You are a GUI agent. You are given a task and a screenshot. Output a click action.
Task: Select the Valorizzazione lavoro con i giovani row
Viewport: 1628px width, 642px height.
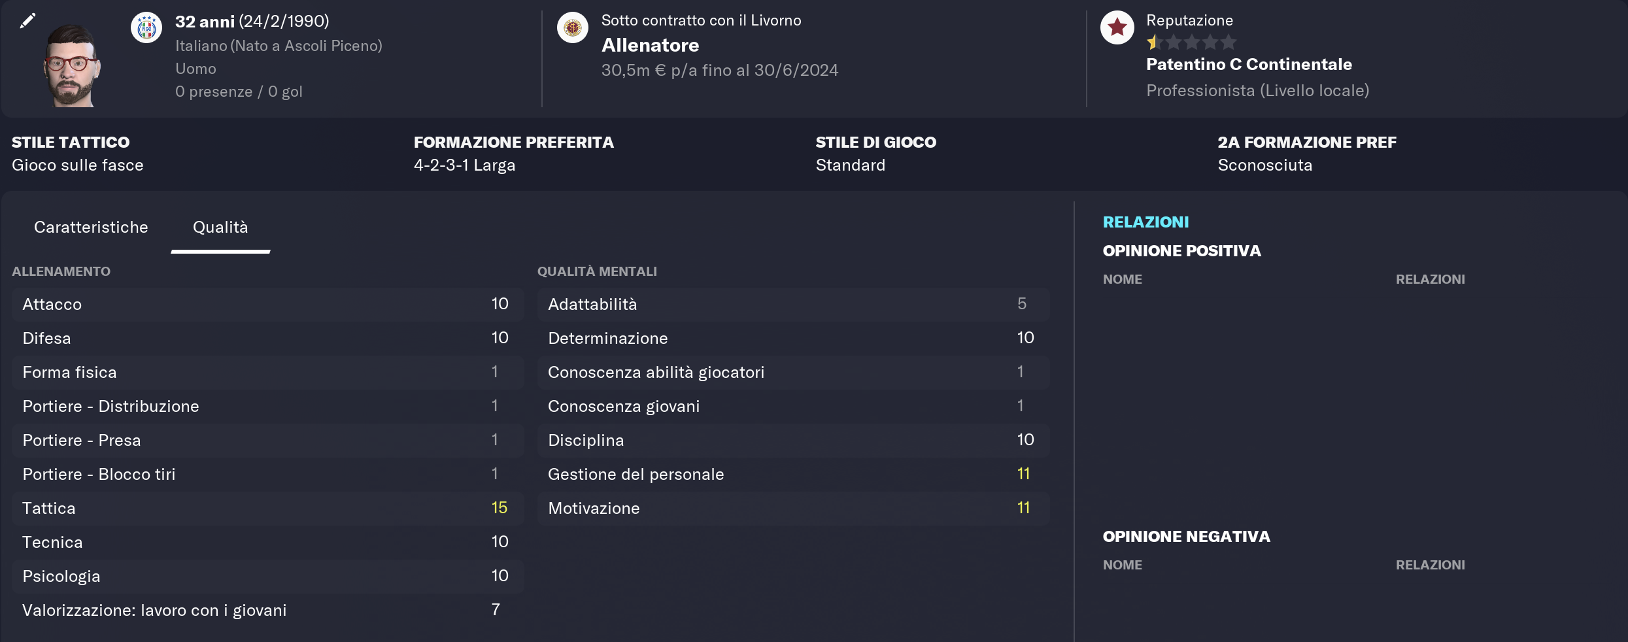click(x=268, y=611)
